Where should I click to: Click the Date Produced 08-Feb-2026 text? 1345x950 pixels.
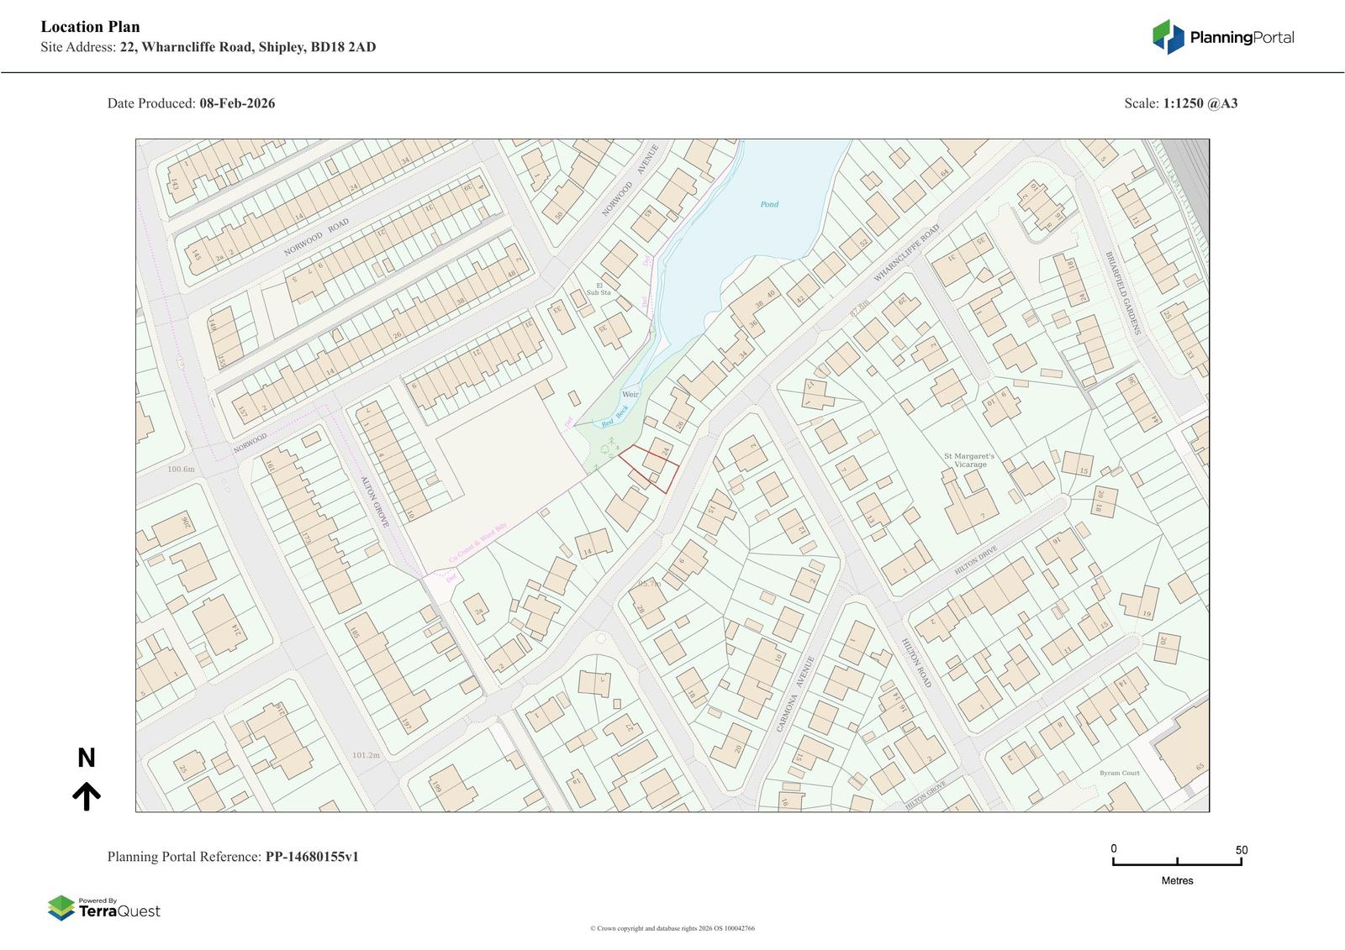click(x=191, y=103)
